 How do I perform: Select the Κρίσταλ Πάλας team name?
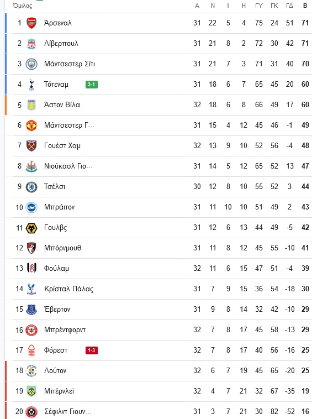point(69,289)
